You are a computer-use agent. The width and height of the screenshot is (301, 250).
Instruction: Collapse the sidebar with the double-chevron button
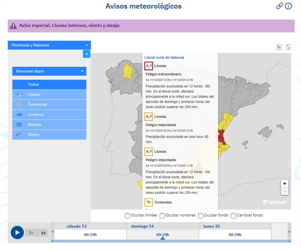pyautogui.click(x=87, y=54)
